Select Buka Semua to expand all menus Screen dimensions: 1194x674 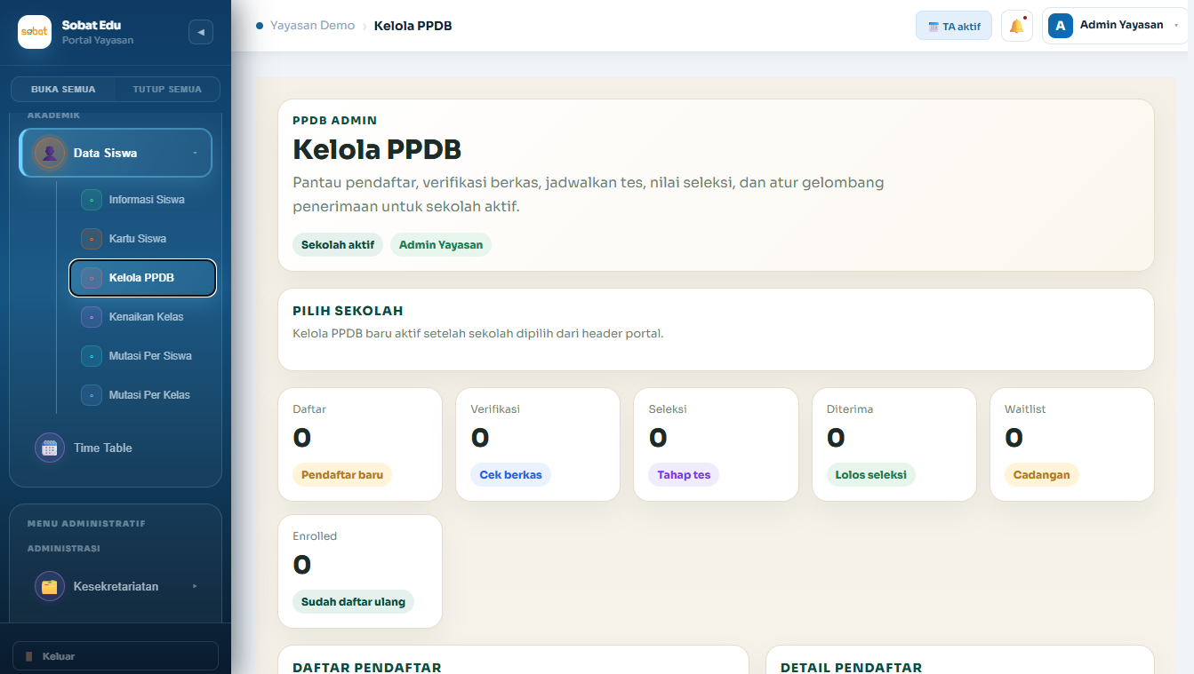63,90
